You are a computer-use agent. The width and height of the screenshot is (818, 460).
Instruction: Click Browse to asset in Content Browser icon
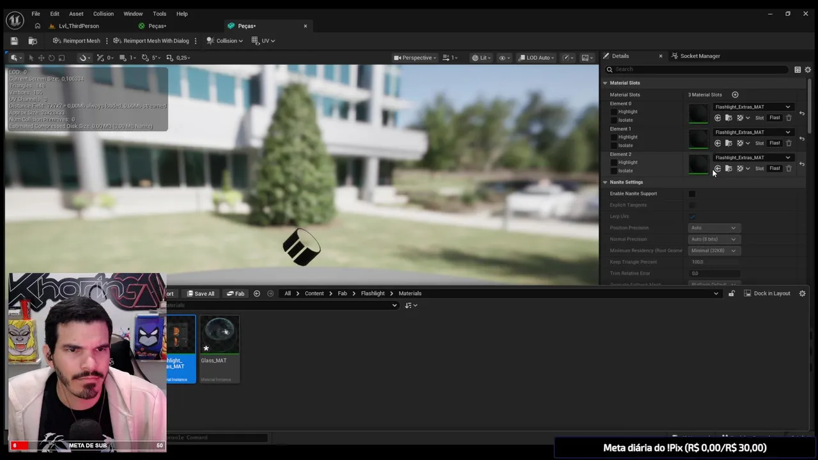33,41
